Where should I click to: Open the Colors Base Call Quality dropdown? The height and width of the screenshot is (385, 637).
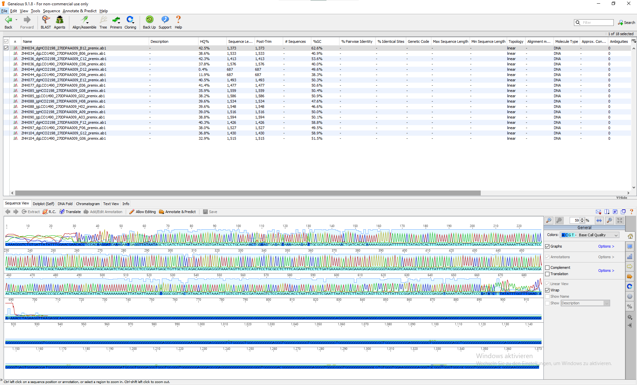click(x=590, y=235)
